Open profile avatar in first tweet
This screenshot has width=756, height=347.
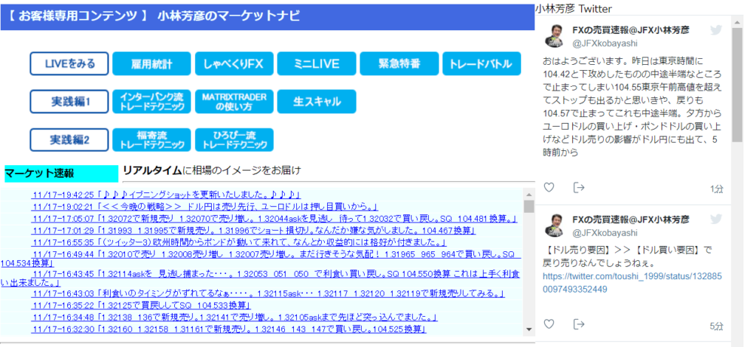click(x=554, y=36)
